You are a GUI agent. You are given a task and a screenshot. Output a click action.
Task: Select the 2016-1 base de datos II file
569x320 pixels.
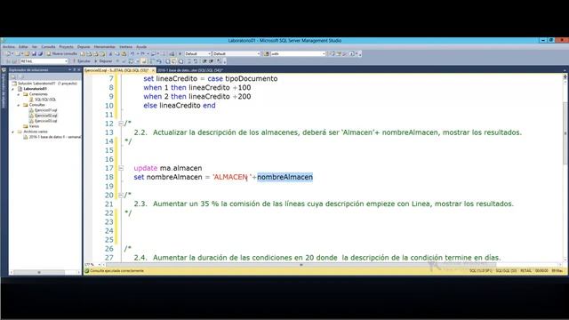52,137
